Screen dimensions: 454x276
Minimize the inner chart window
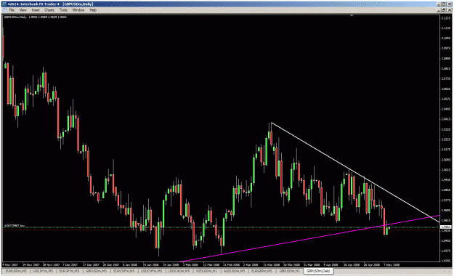(x=439, y=10)
